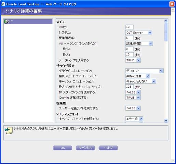Close the Oracle Load Testing dialog
This screenshot has height=164, width=176.
[172, 4]
